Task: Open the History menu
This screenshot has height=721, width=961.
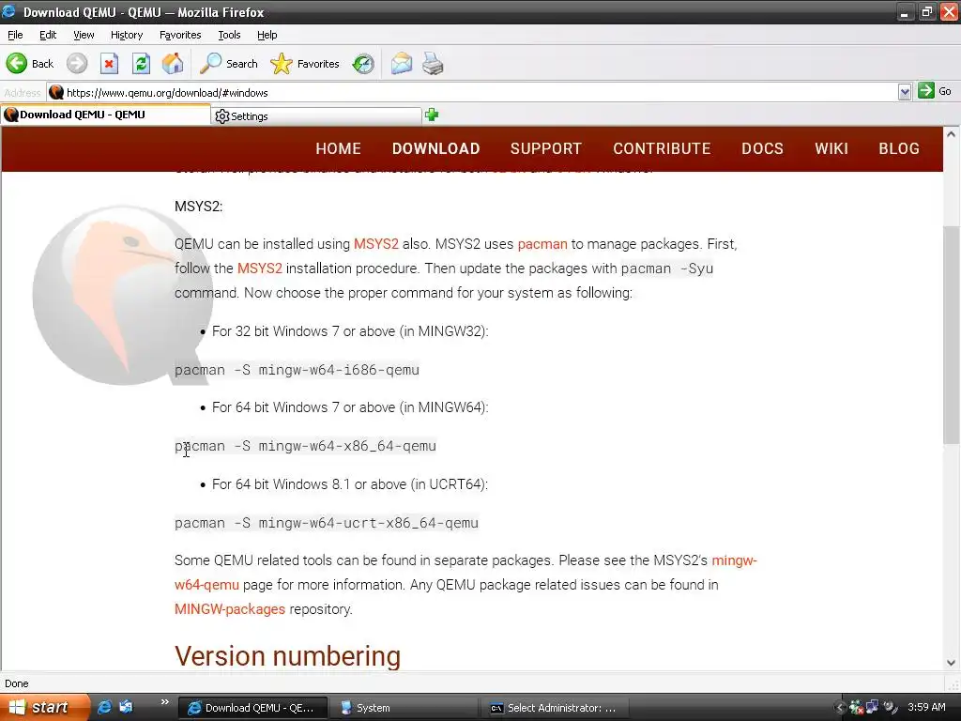Action: (127, 35)
